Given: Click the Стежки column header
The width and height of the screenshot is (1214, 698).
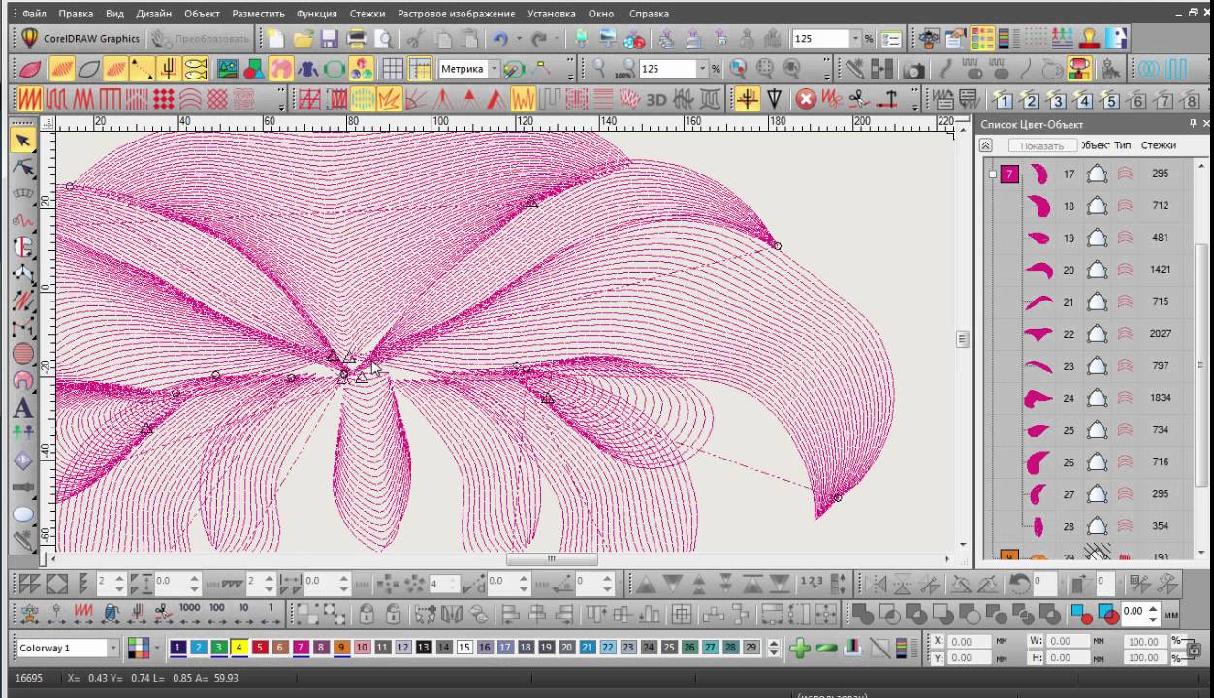Looking at the screenshot, I should pos(1159,145).
